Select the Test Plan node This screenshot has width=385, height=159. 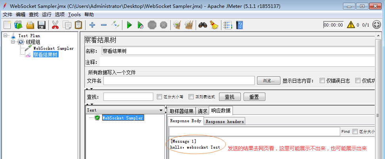coord(29,36)
